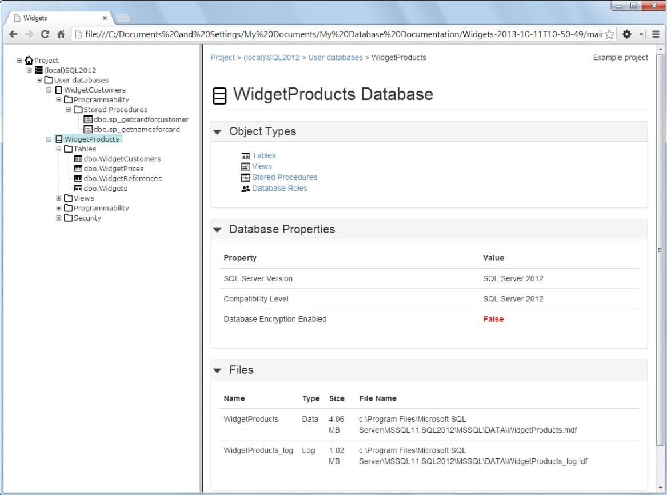Select dbo.WidgetCustomers in the tree
667x495 pixels.
pos(122,159)
